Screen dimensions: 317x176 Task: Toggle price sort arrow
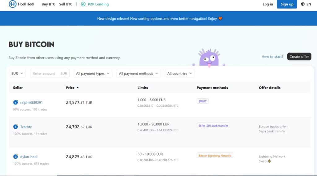78,88
